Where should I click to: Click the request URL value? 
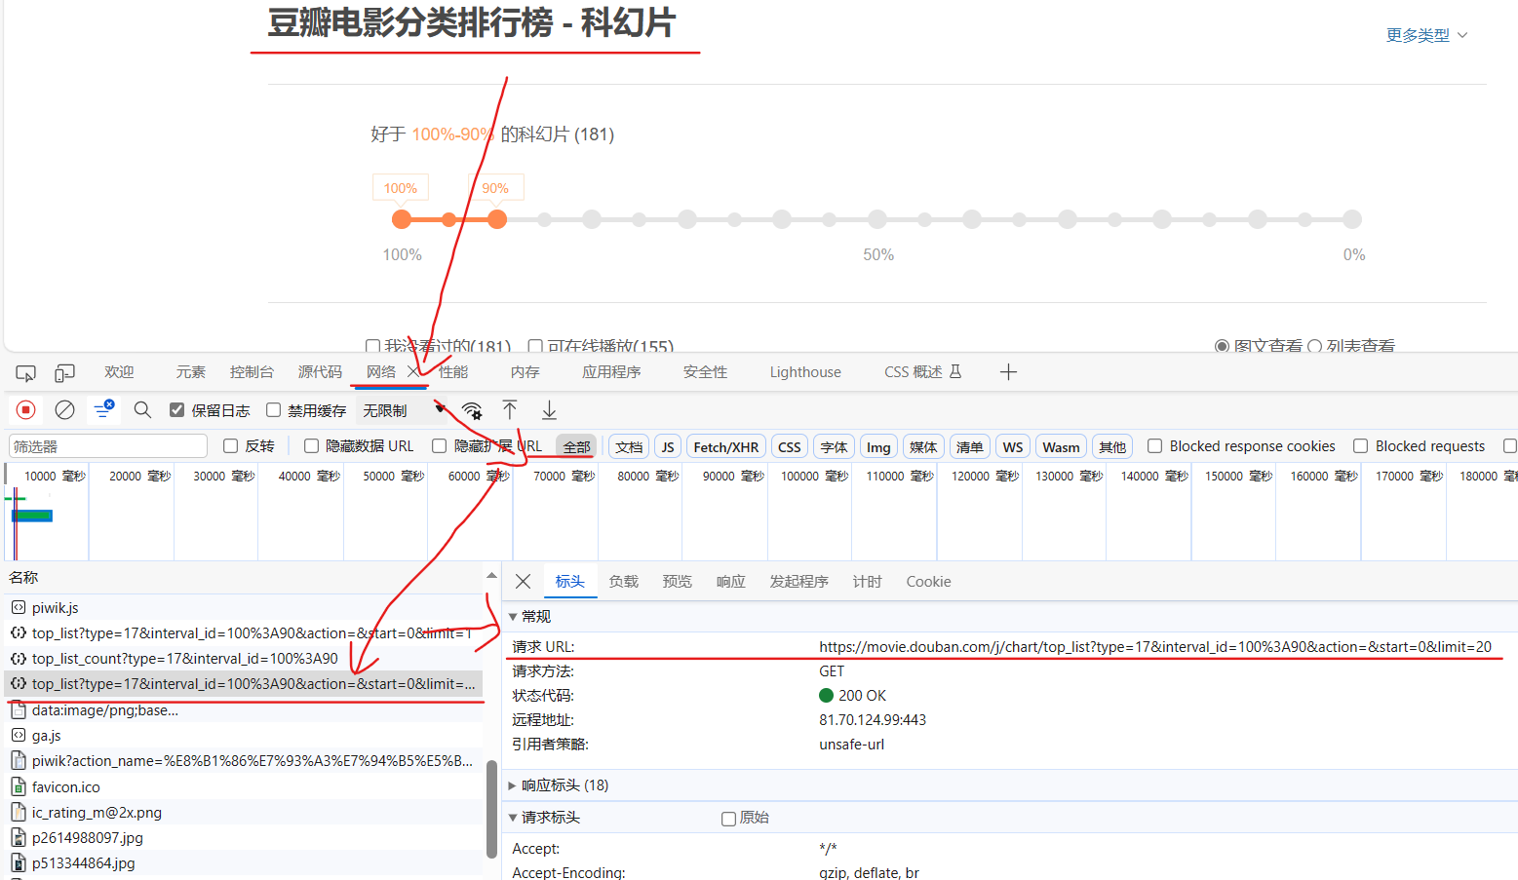[x=1155, y=647]
